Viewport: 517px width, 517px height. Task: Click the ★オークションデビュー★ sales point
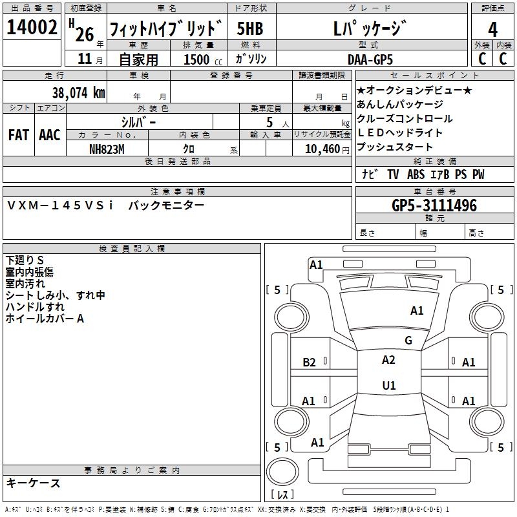pos(414,90)
